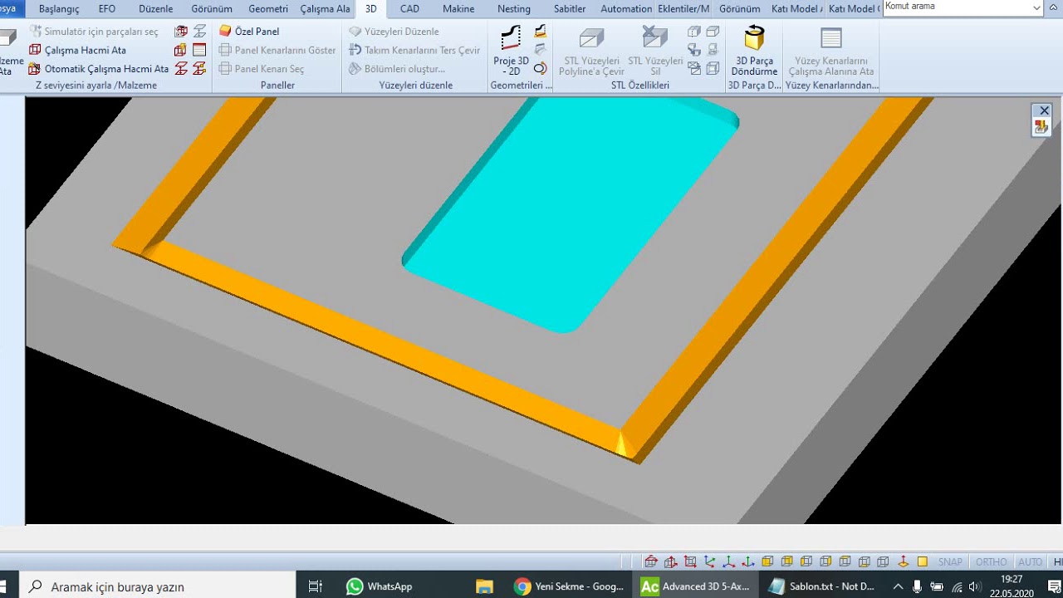Click the red-yellow icon below viewport close button
Image resolution: width=1063 pixels, height=598 pixels.
click(x=1041, y=127)
